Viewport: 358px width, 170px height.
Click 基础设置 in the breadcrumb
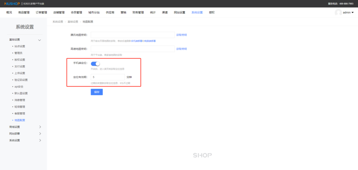(73, 22)
